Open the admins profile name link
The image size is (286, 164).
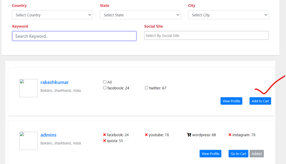click(48, 135)
